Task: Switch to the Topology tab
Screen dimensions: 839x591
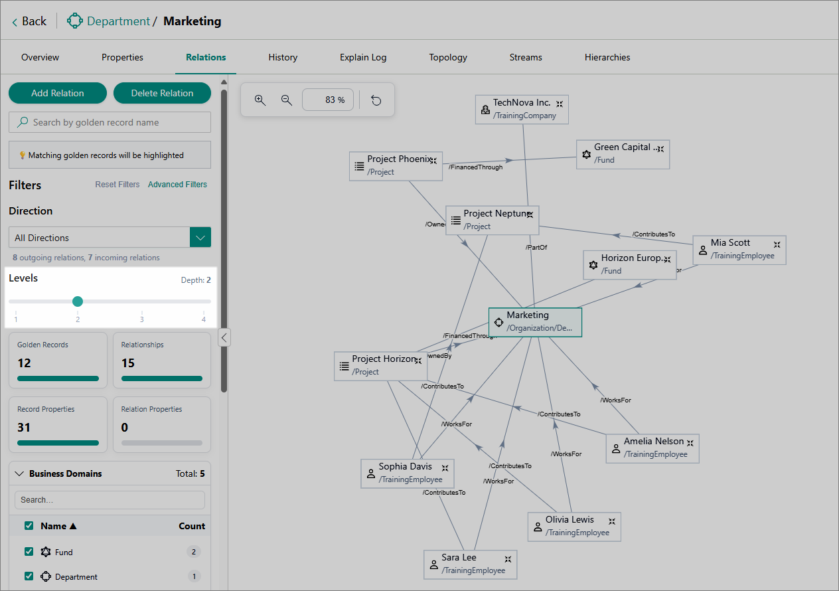Action: [448, 57]
